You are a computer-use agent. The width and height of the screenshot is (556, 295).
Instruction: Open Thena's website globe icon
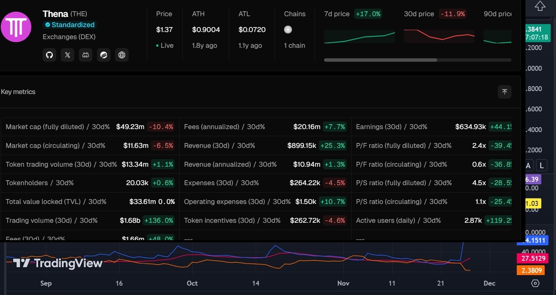pyautogui.click(x=122, y=55)
